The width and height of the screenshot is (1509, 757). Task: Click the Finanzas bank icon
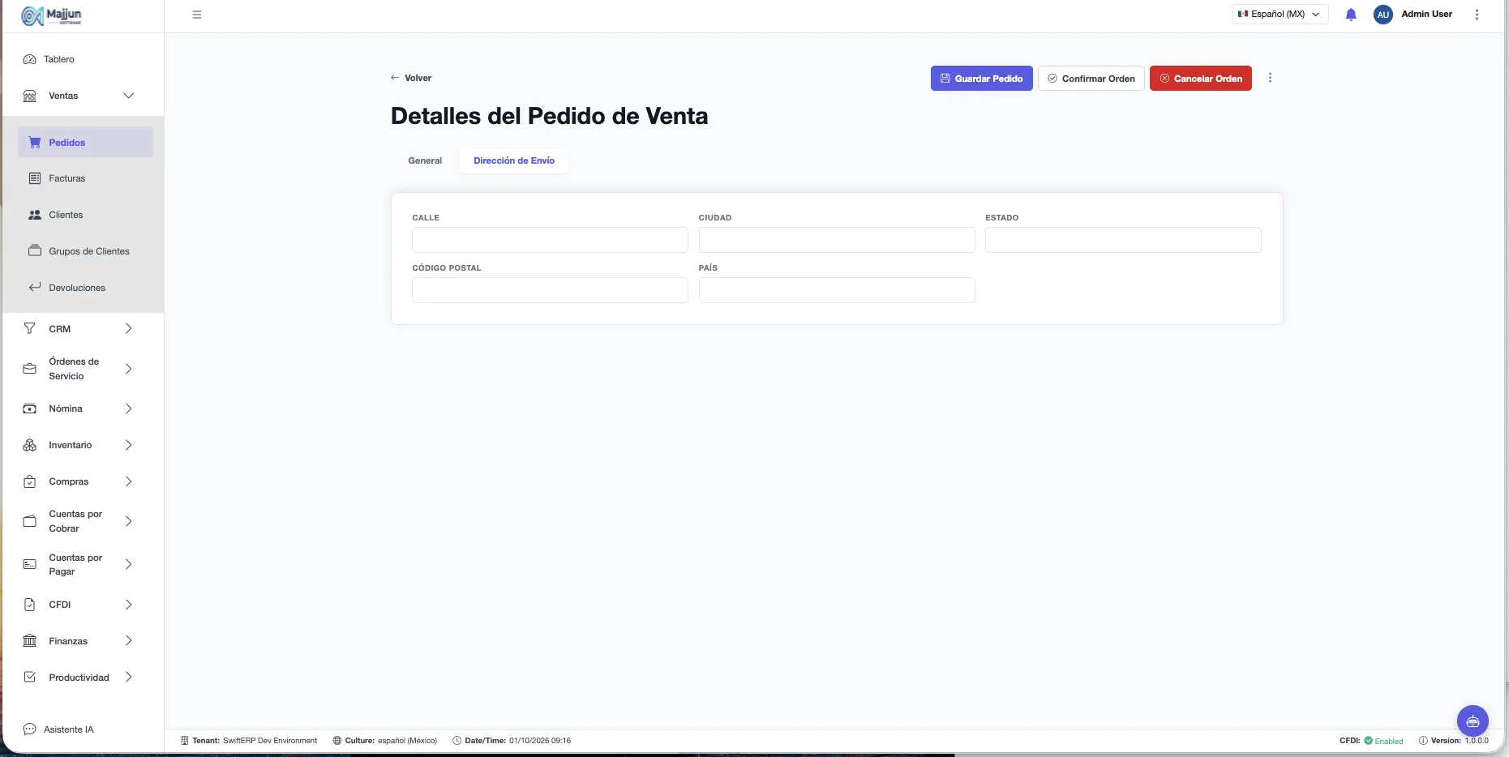point(30,640)
